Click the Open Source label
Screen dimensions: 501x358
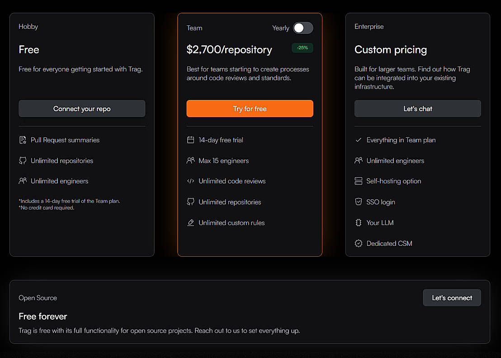(38, 298)
